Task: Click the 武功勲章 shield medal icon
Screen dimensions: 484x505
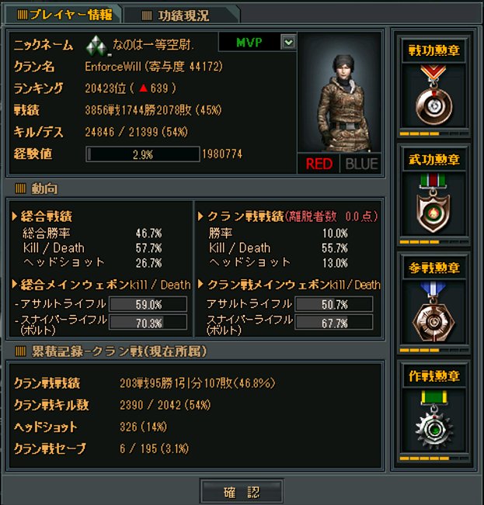Action: [x=433, y=203]
